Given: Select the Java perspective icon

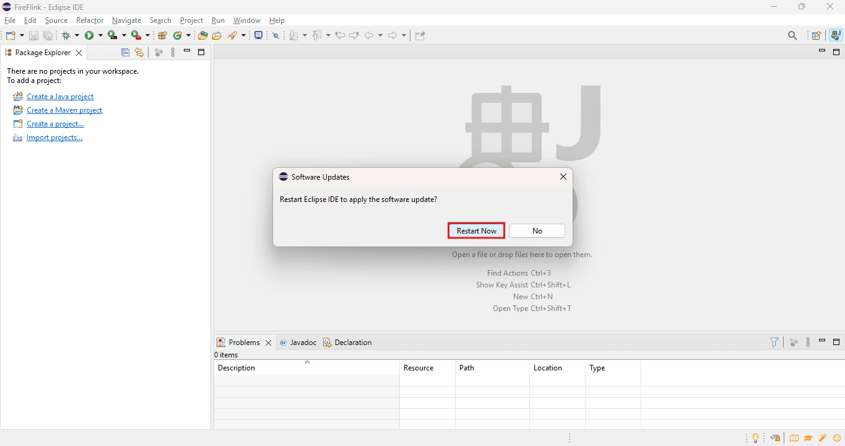Looking at the screenshot, I should click(x=836, y=36).
